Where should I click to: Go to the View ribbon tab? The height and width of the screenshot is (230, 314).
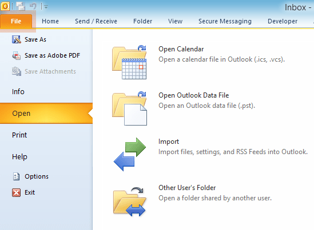click(175, 21)
